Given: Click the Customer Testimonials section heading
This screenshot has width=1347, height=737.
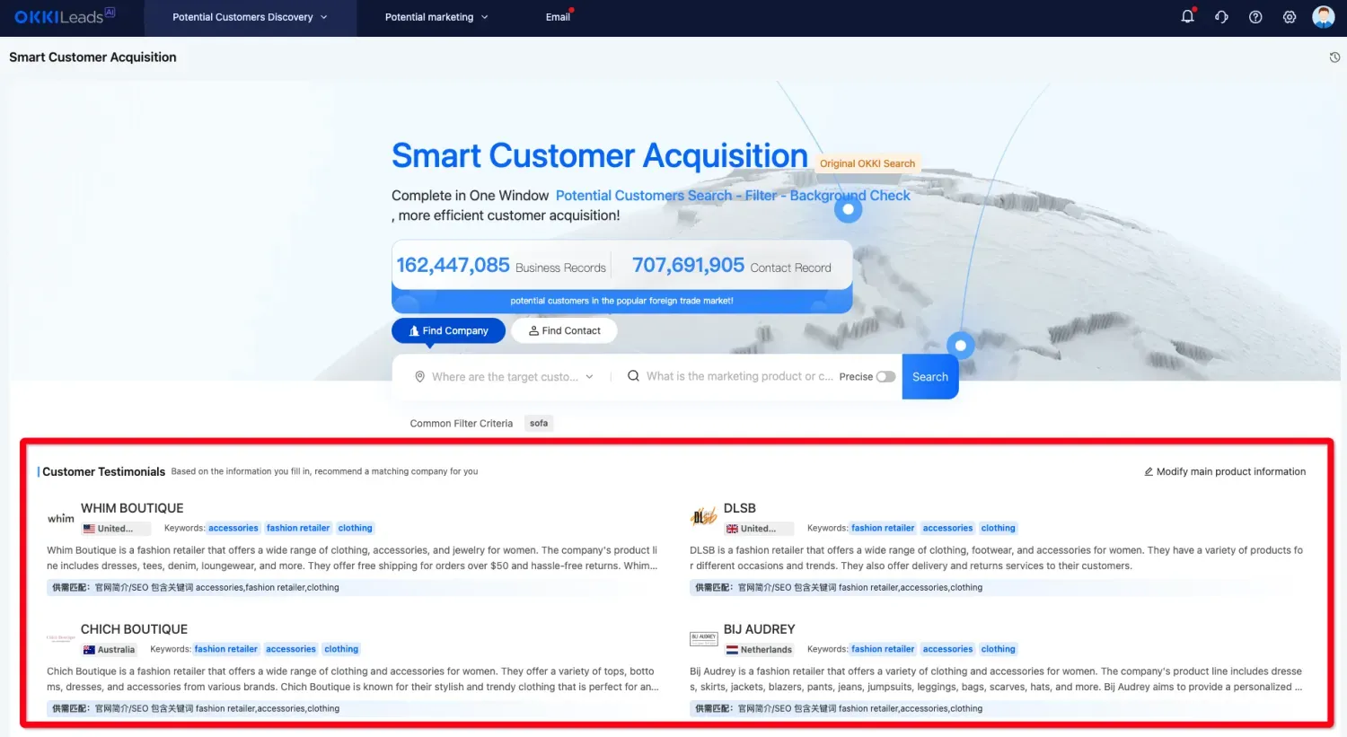Looking at the screenshot, I should tap(104, 471).
